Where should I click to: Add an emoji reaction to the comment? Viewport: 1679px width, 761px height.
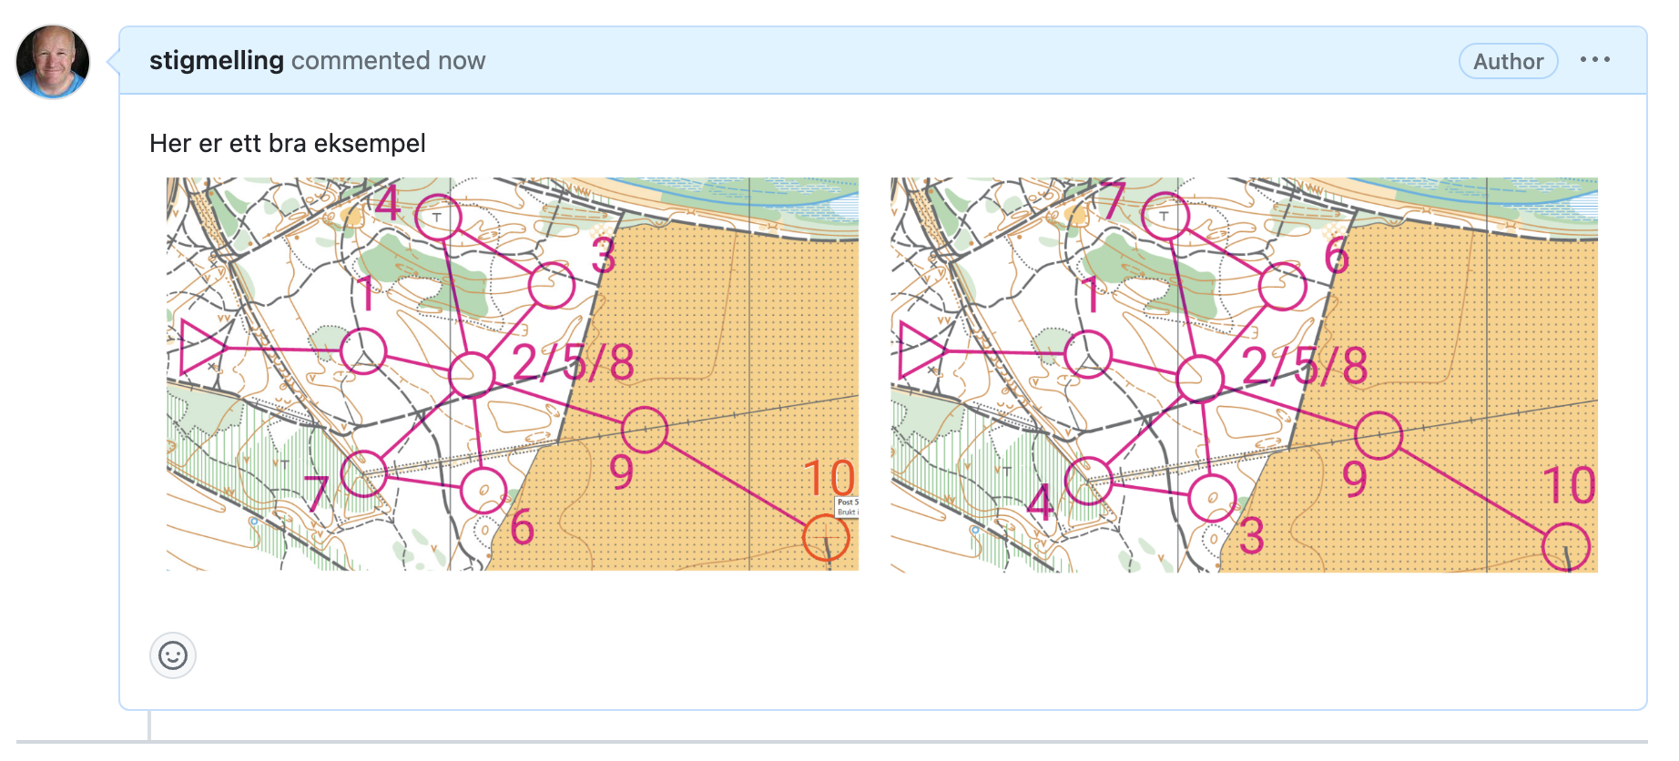173,655
